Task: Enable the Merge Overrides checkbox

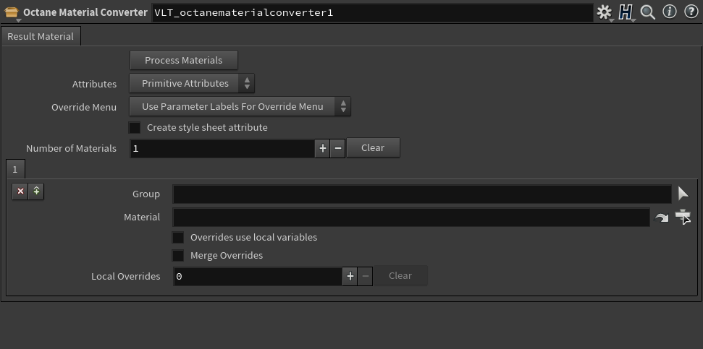Action: click(x=178, y=256)
